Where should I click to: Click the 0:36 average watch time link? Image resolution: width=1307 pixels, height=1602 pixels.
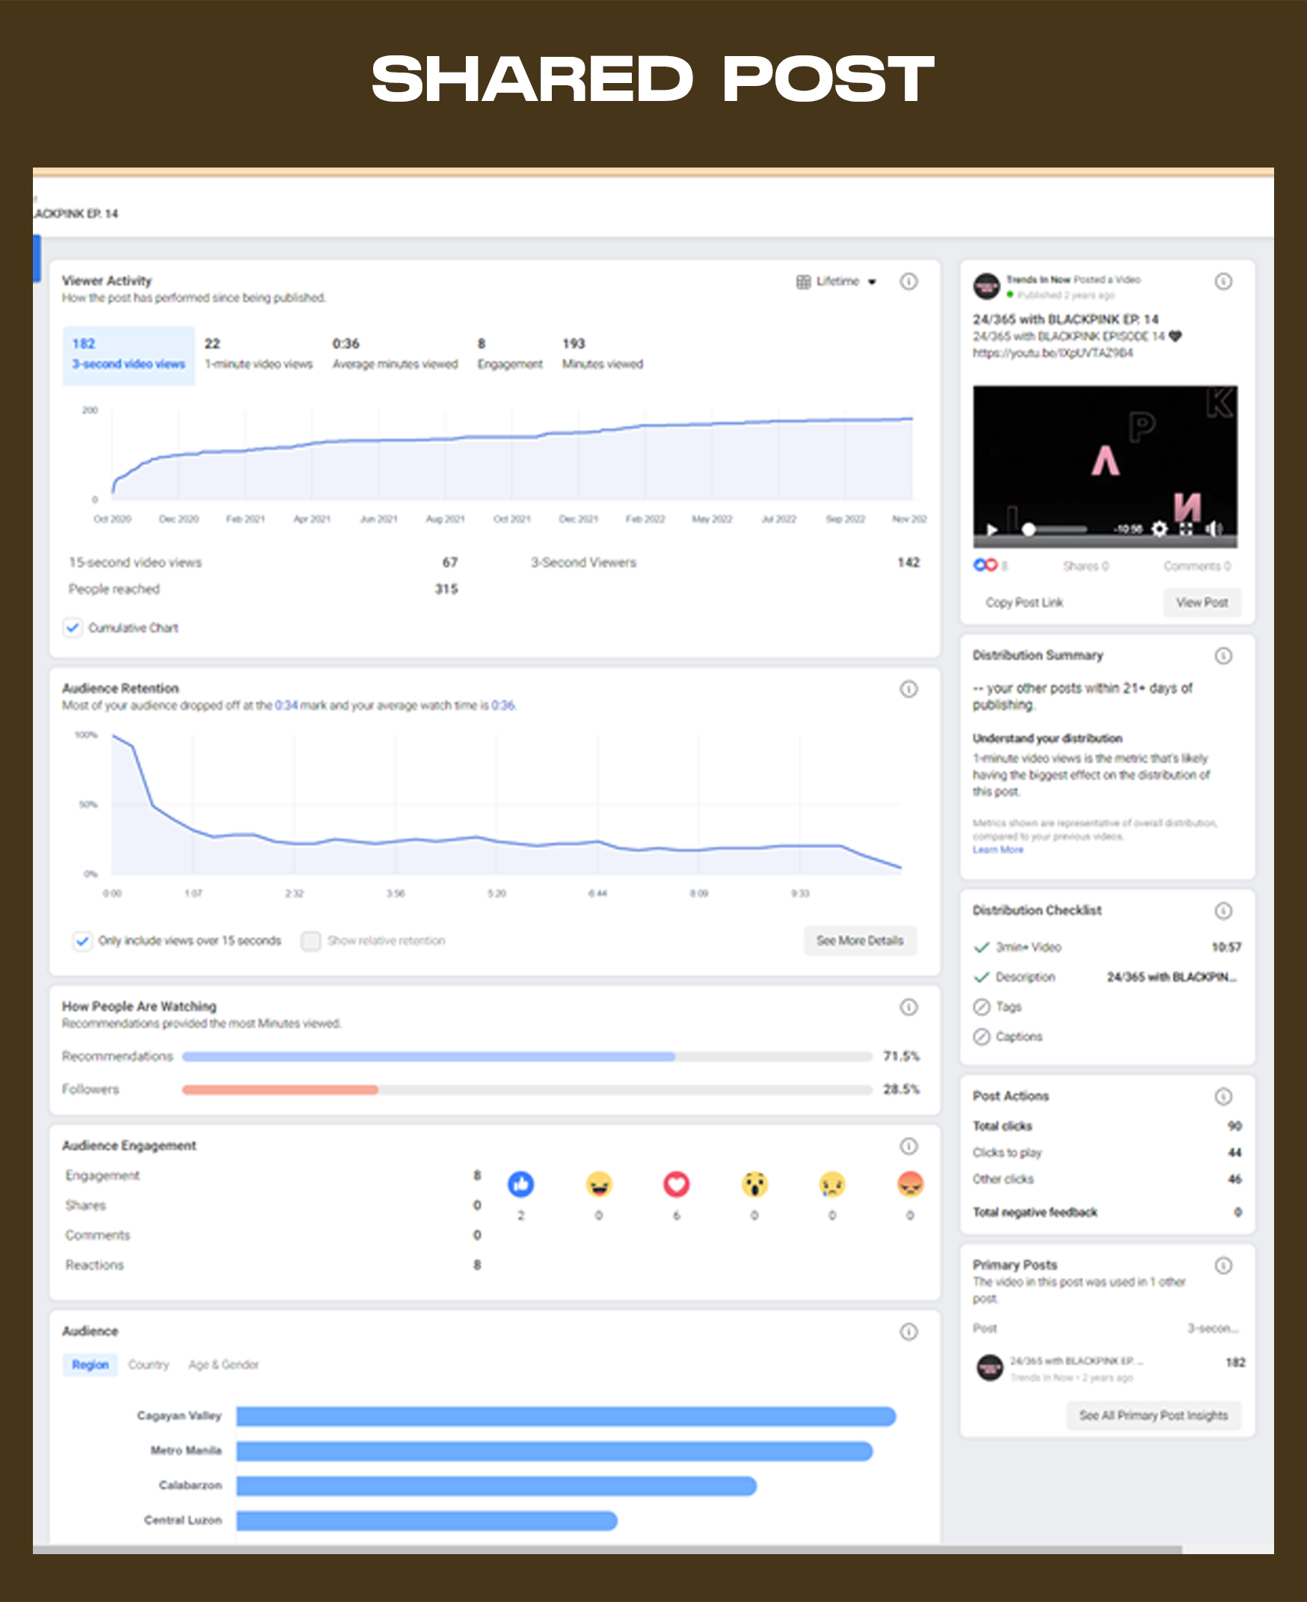pyautogui.click(x=503, y=706)
